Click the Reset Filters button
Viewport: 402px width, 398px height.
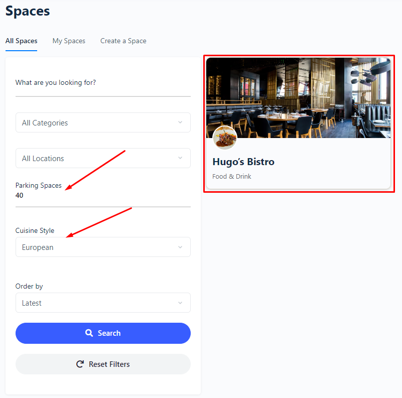(x=103, y=364)
